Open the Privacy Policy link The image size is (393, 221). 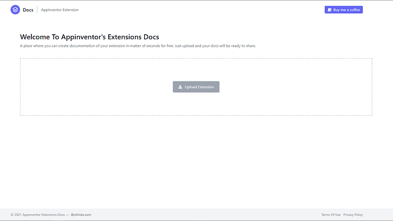(x=353, y=215)
